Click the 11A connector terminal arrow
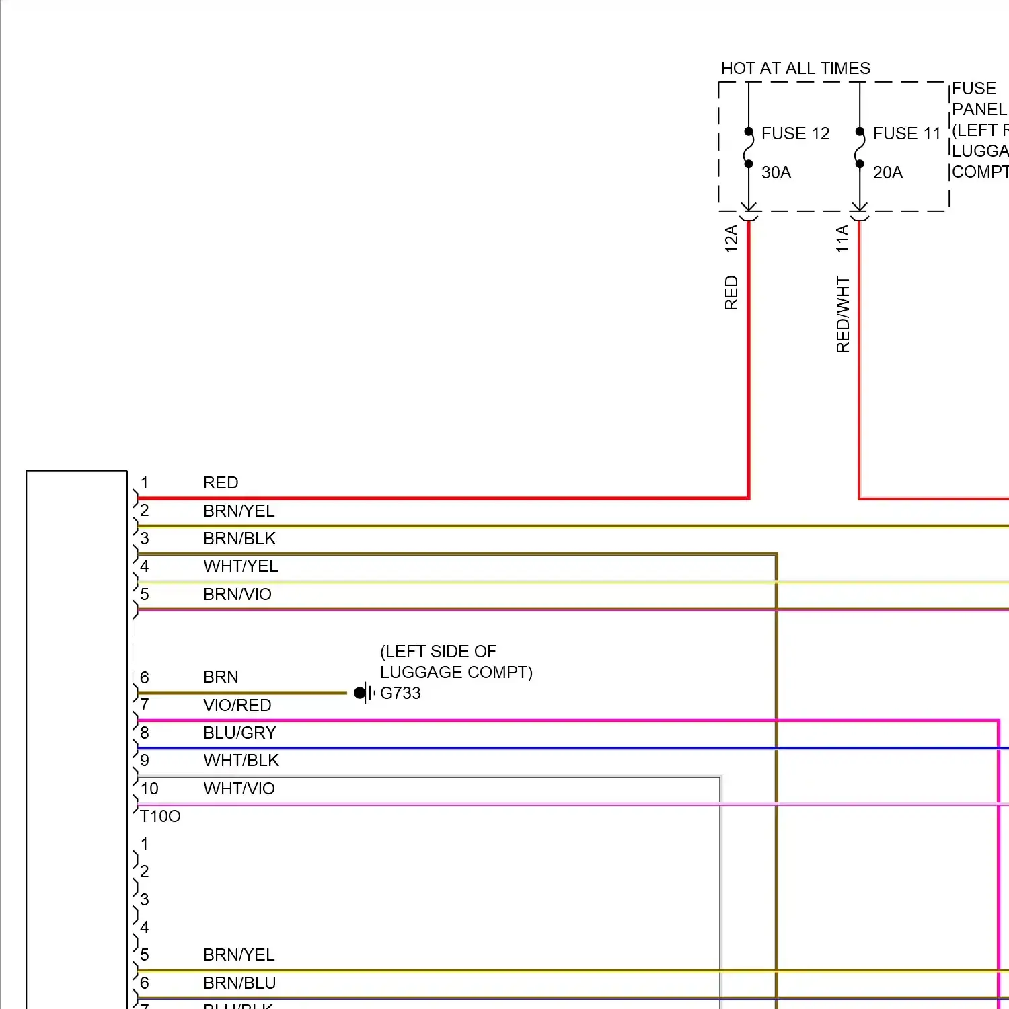This screenshot has width=1009, height=1009. [x=860, y=211]
